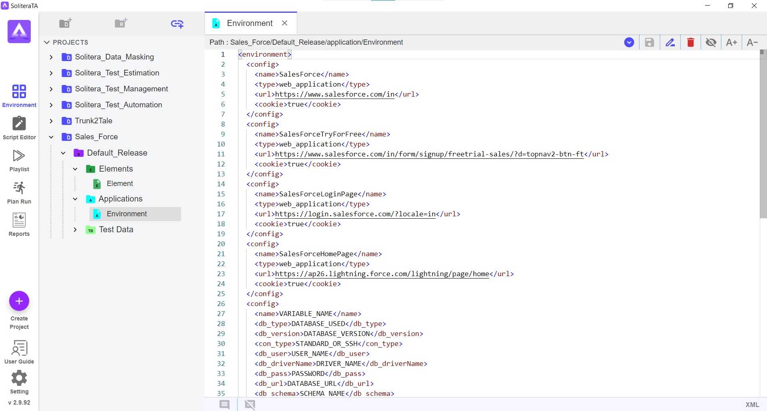Click the DATABASE_URL text on line 34
The image size is (767, 411).
tap(312, 383)
